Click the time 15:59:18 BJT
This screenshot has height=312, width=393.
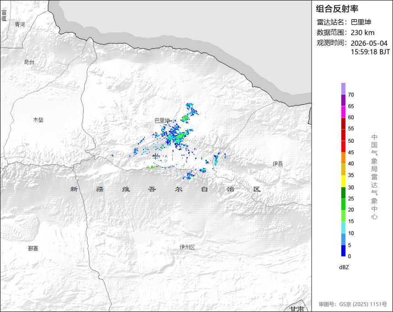tap(370, 52)
